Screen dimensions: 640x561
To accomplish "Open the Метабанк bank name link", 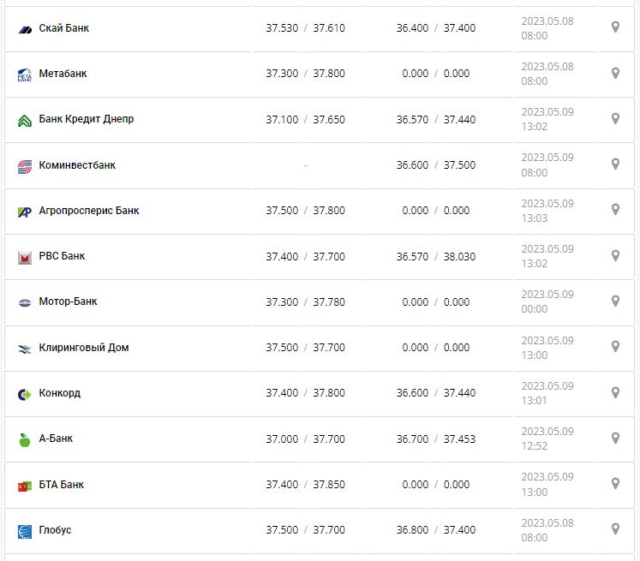I will coord(63,74).
